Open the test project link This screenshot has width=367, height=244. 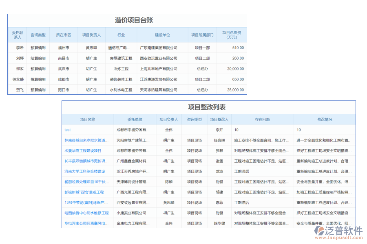coord(67,129)
